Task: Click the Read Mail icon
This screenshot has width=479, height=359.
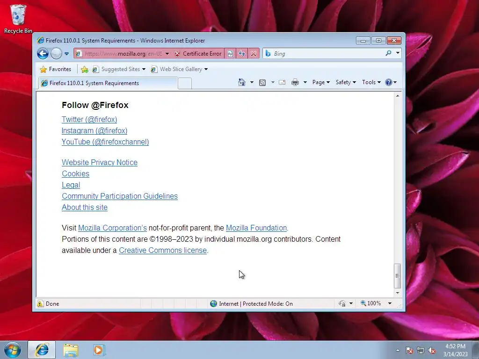Action: click(x=282, y=82)
